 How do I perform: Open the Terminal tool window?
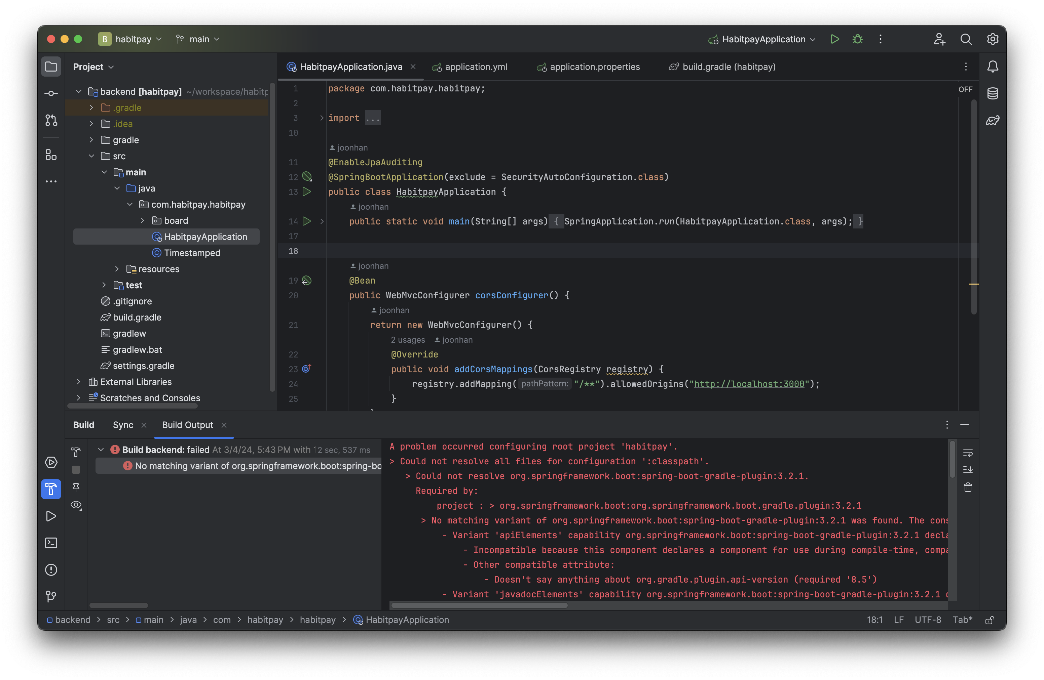click(51, 543)
